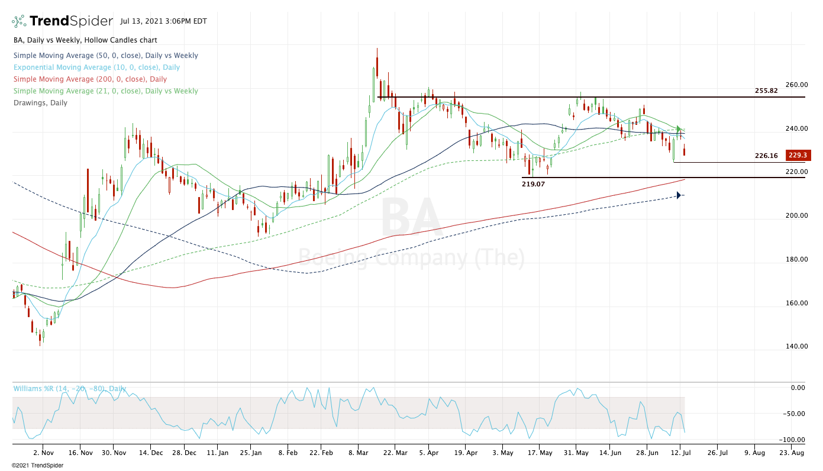This screenshot has width=823, height=471.
Task: Click the ©2021 TrendSpider copyright text
Action: coord(37,465)
